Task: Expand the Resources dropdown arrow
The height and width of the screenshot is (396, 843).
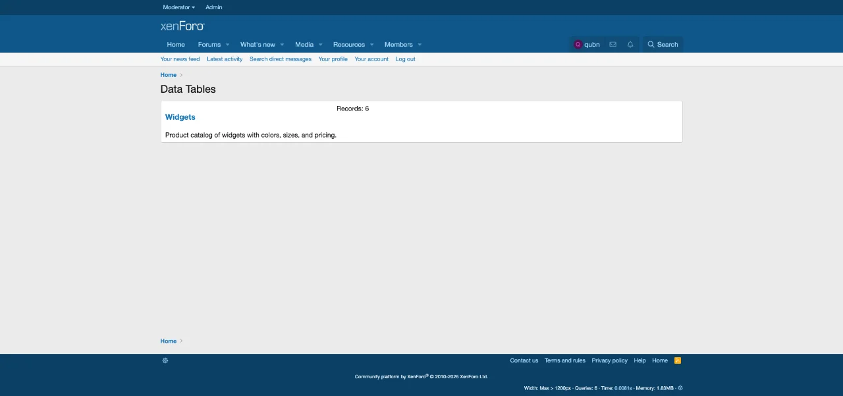Action: click(371, 45)
